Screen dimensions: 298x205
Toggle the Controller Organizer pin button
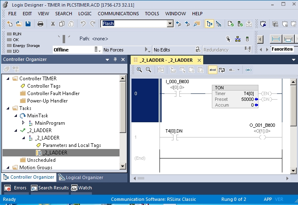pyautogui.click(x=115, y=60)
